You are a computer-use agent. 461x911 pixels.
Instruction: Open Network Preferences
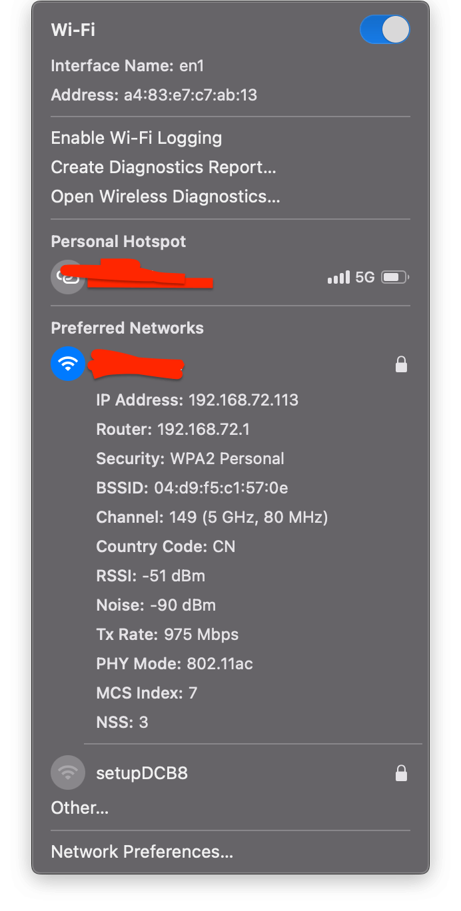pos(142,852)
